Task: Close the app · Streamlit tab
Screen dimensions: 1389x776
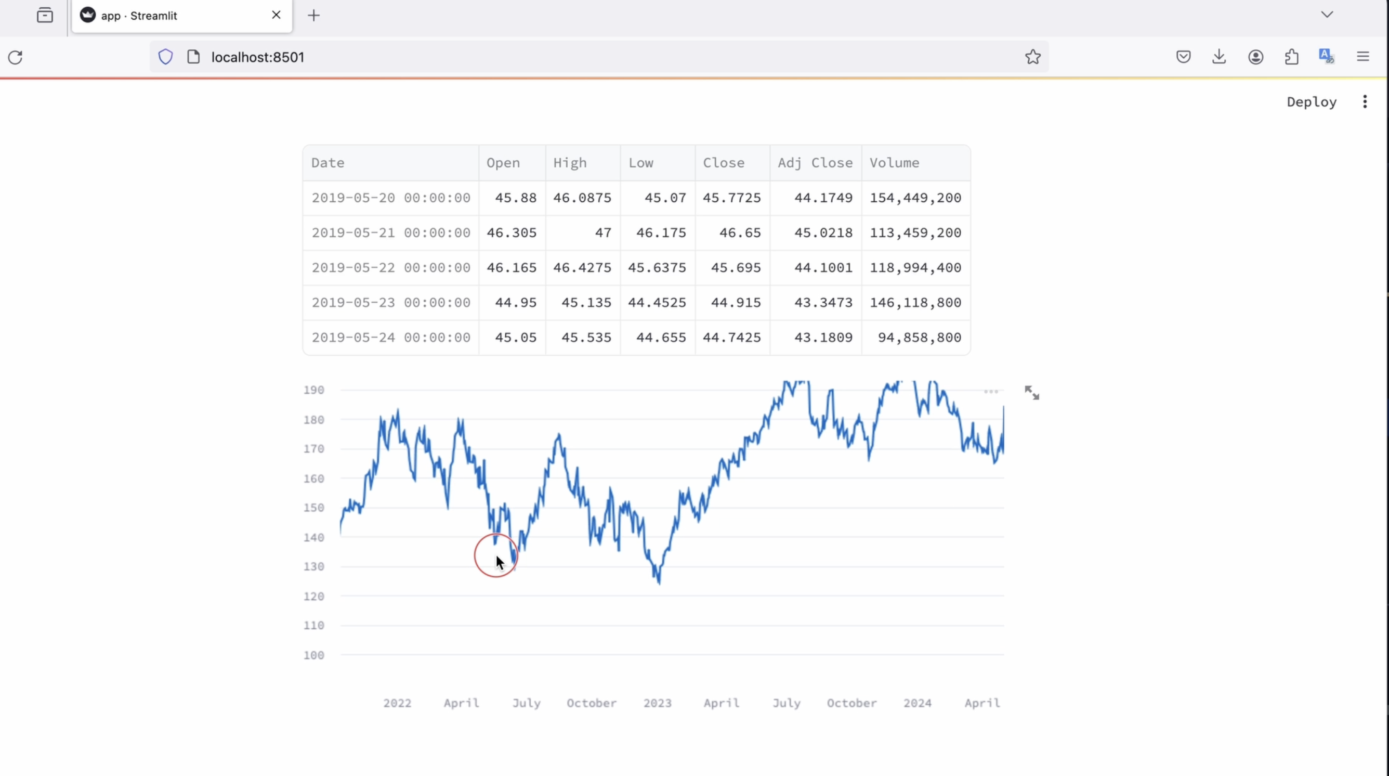Action: 276,15
